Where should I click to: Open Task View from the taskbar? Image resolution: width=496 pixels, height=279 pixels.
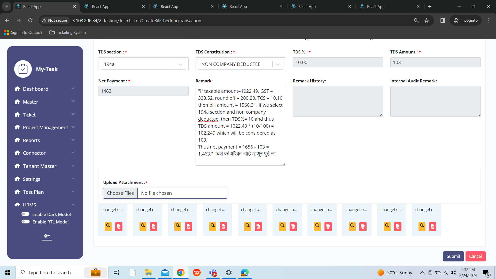pos(116,273)
